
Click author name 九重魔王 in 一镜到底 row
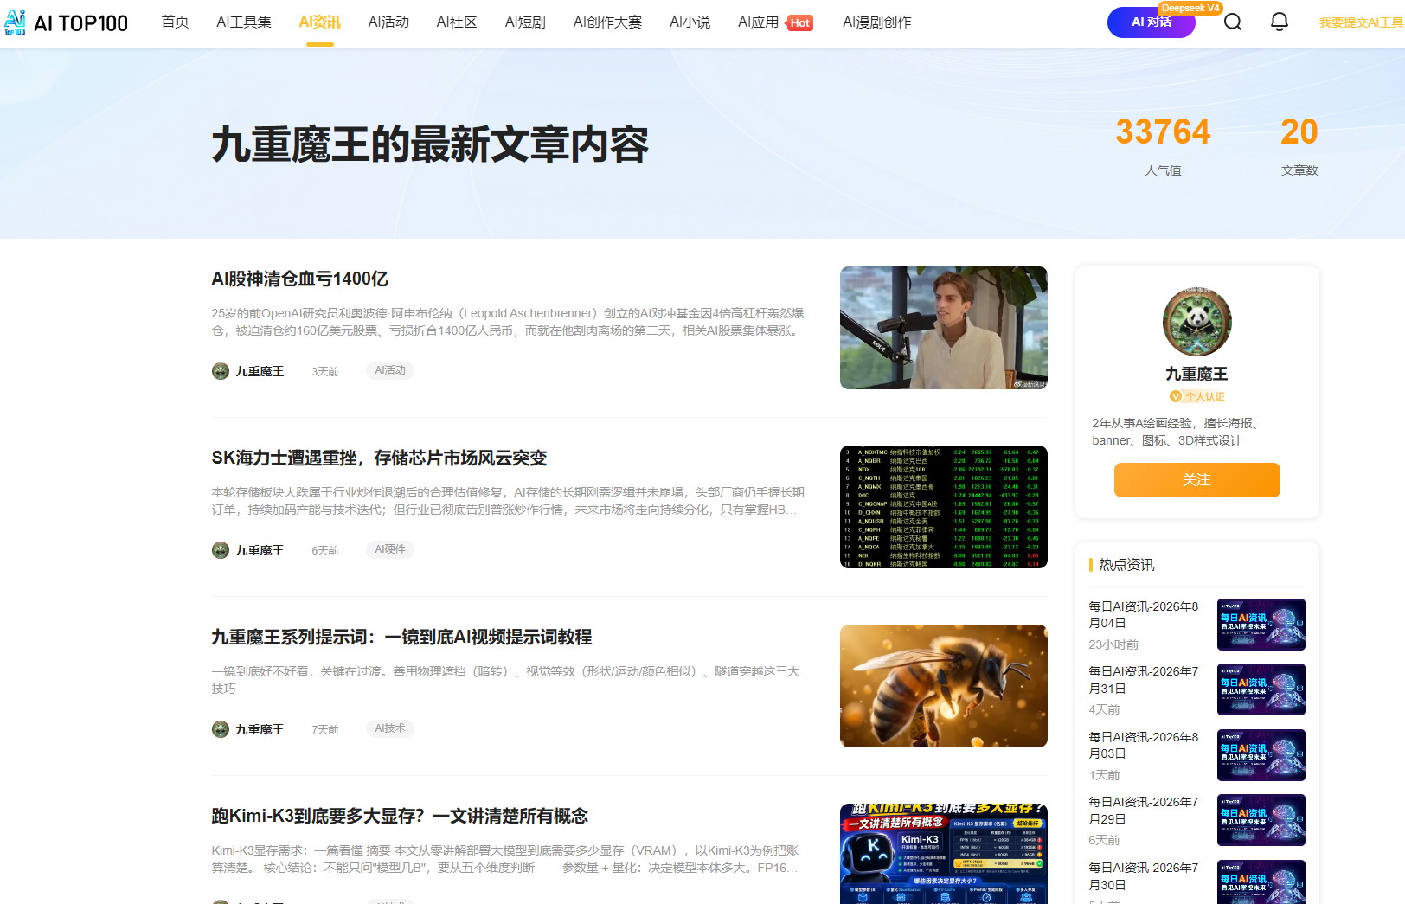coord(260,729)
